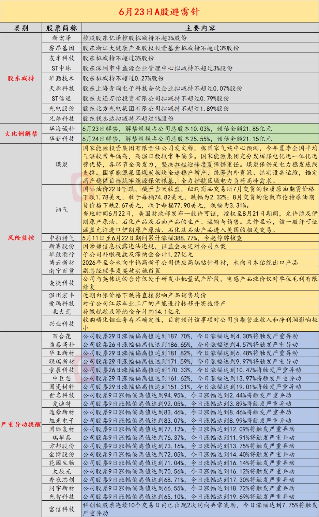
Task: Select stock name 华勤技术
Action: coord(62,78)
